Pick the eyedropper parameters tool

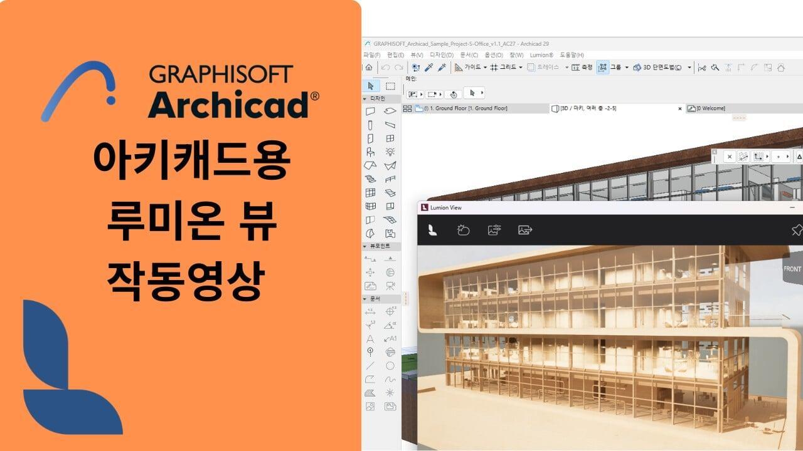429,68
